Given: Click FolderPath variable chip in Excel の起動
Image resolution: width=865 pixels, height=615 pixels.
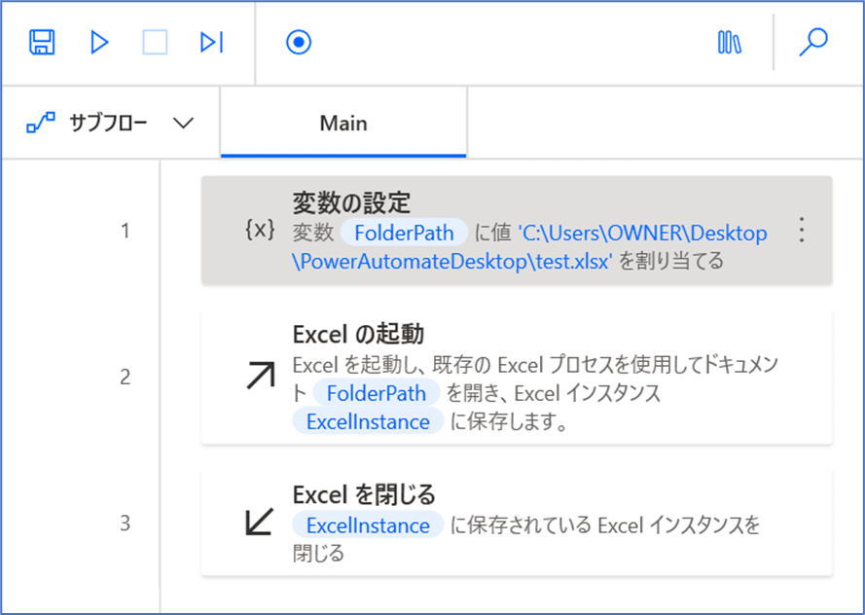Looking at the screenshot, I should point(377,393).
